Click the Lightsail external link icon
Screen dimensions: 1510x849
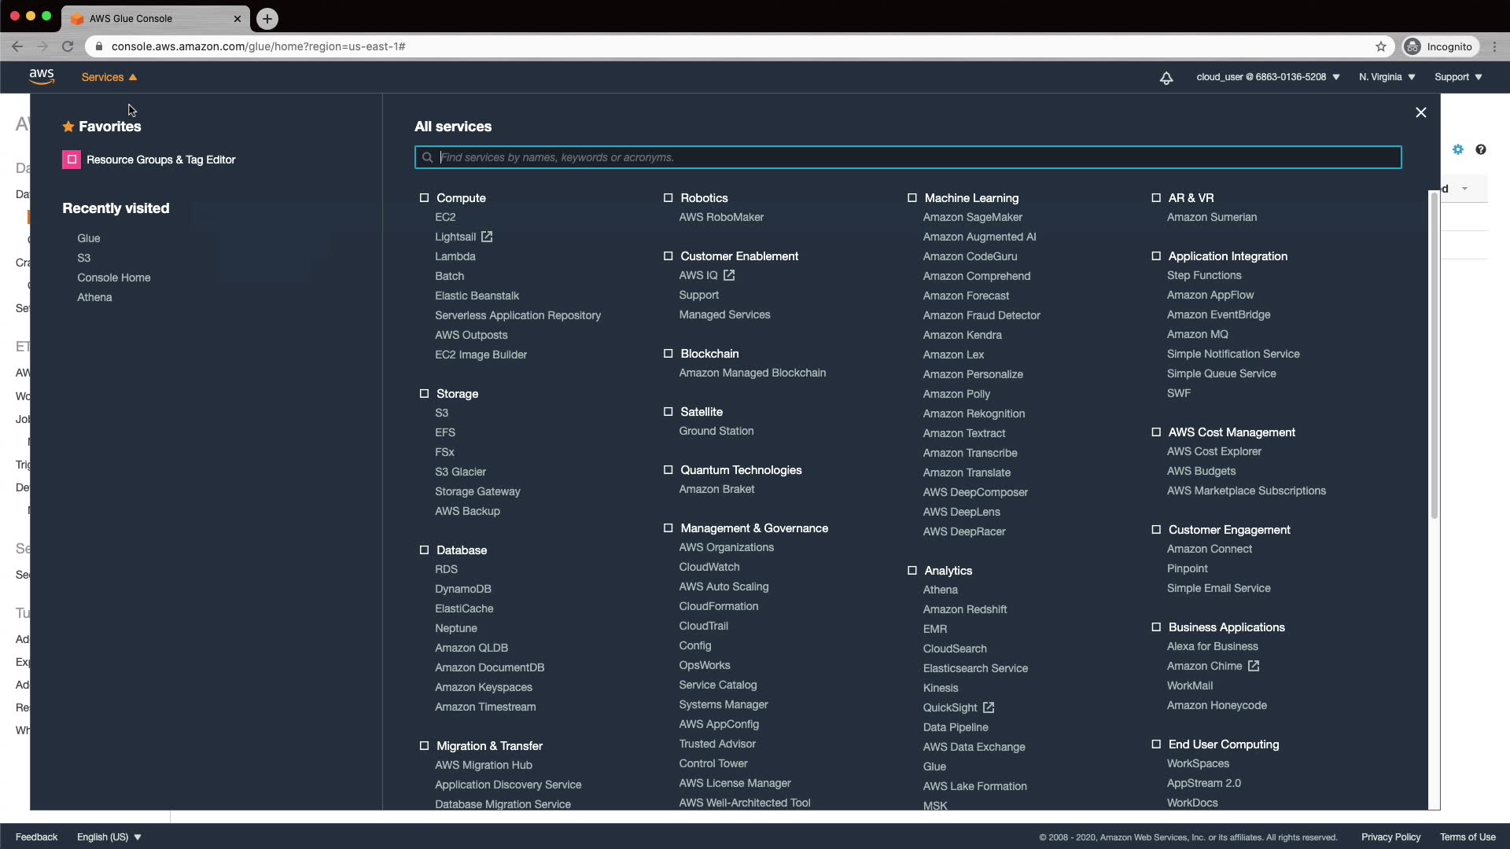[x=487, y=237]
